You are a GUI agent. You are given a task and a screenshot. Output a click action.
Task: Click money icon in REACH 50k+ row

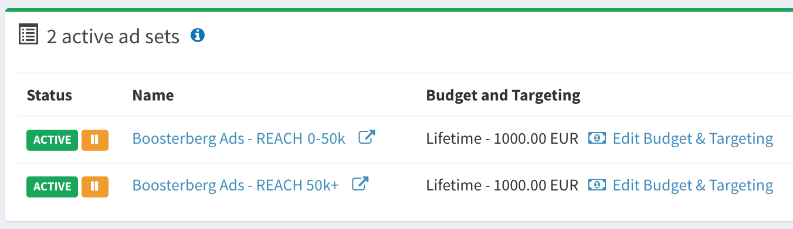597,185
